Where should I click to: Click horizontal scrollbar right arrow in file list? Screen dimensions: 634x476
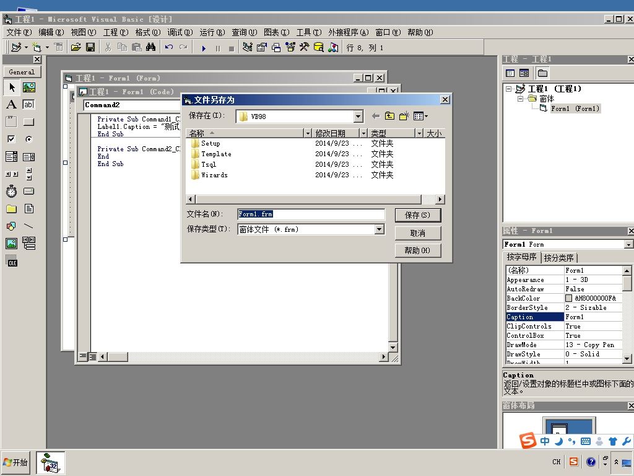[440, 199]
